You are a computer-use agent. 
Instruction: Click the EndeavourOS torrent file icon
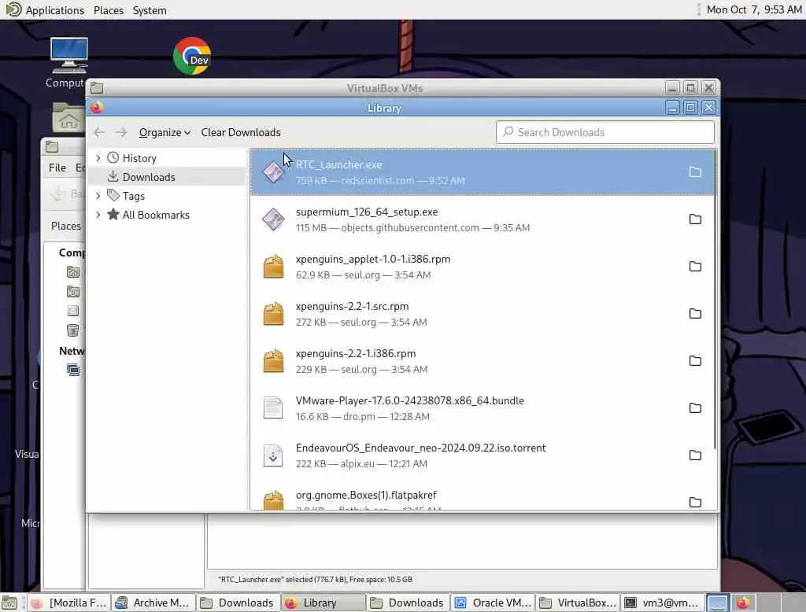[273, 455]
